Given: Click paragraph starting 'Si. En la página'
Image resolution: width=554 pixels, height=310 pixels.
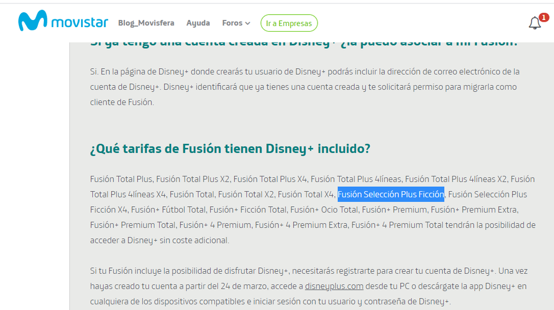Looking at the screenshot, I should pos(305,87).
